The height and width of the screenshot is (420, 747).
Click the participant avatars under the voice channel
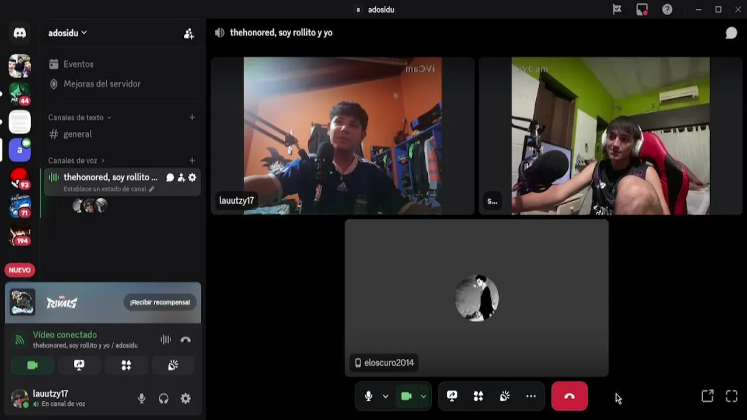click(89, 205)
